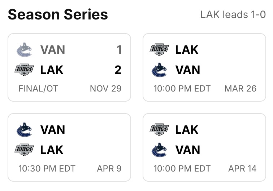This screenshot has width=273, height=191.
Task: Tap the Kings logo in the Apr 9 game
Action: [25, 150]
